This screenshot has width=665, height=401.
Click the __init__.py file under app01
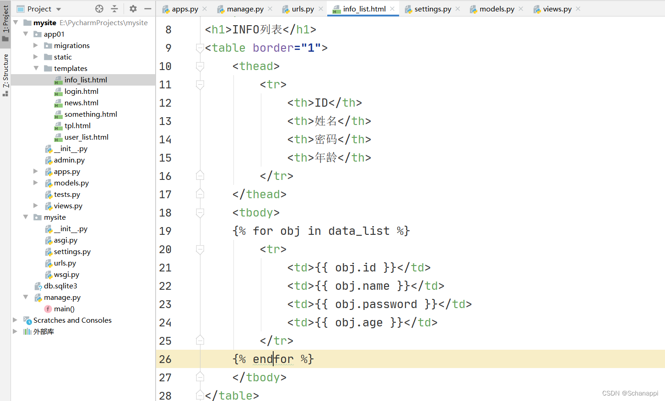(x=70, y=148)
